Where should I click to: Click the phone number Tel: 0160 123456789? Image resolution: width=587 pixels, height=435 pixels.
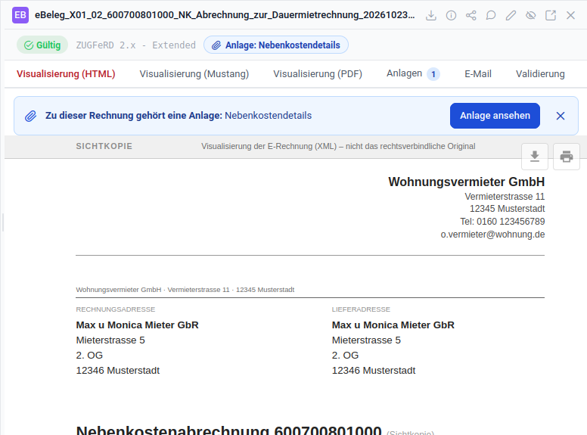[x=502, y=222]
